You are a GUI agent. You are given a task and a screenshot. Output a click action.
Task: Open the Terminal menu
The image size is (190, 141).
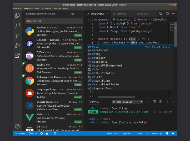(57, 9)
